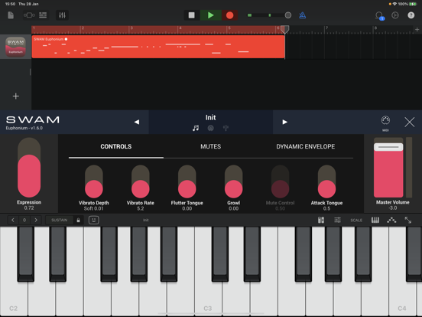422x317 pixels.
Task: Start recording with the red record button
Action: pyautogui.click(x=229, y=15)
